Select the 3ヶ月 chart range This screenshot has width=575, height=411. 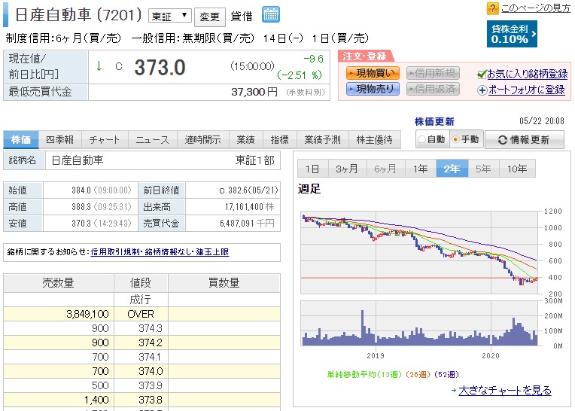coord(347,169)
